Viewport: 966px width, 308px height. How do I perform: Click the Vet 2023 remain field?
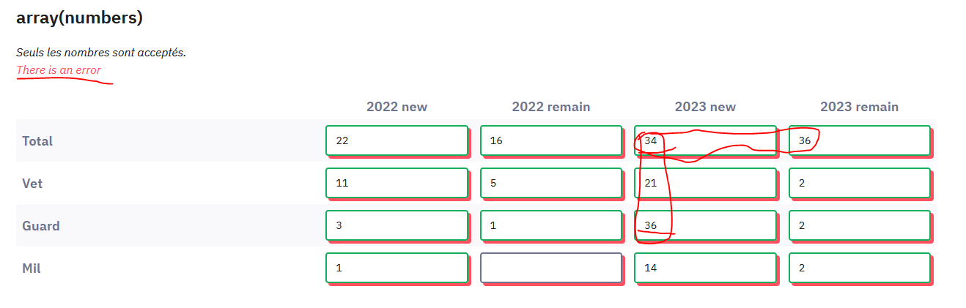860,183
